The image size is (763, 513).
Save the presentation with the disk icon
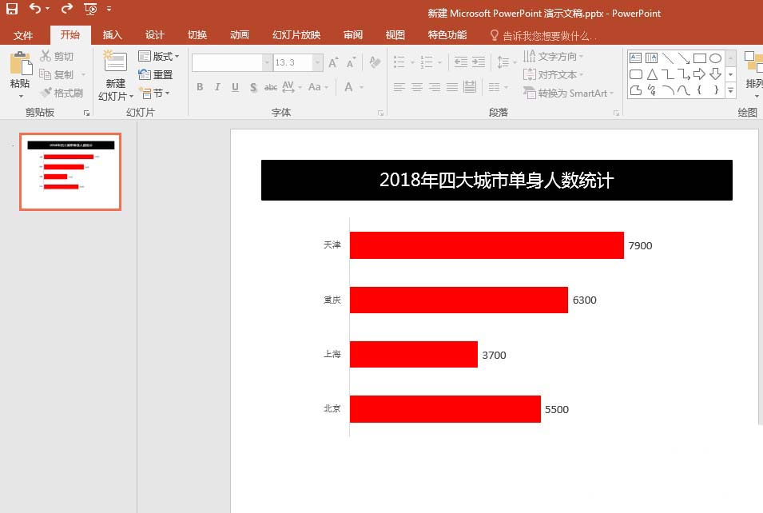click(12, 8)
